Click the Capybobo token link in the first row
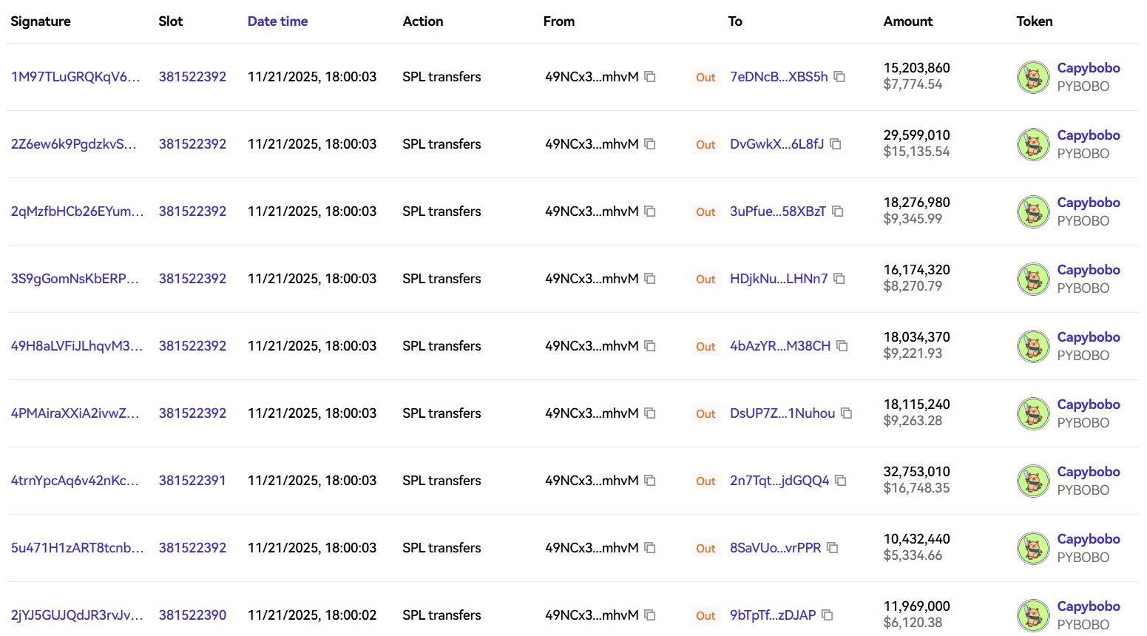1147x636 pixels. (x=1088, y=68)
